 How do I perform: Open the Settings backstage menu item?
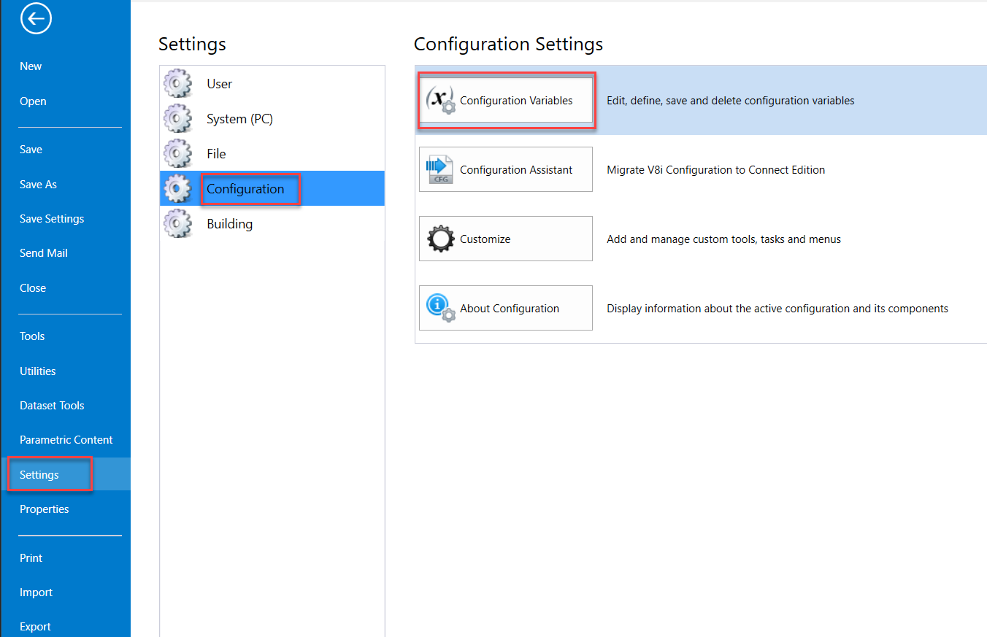tap(39, 475)
